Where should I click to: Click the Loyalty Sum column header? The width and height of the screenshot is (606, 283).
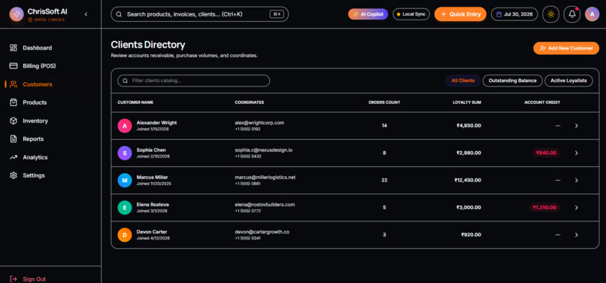(467, 102)
